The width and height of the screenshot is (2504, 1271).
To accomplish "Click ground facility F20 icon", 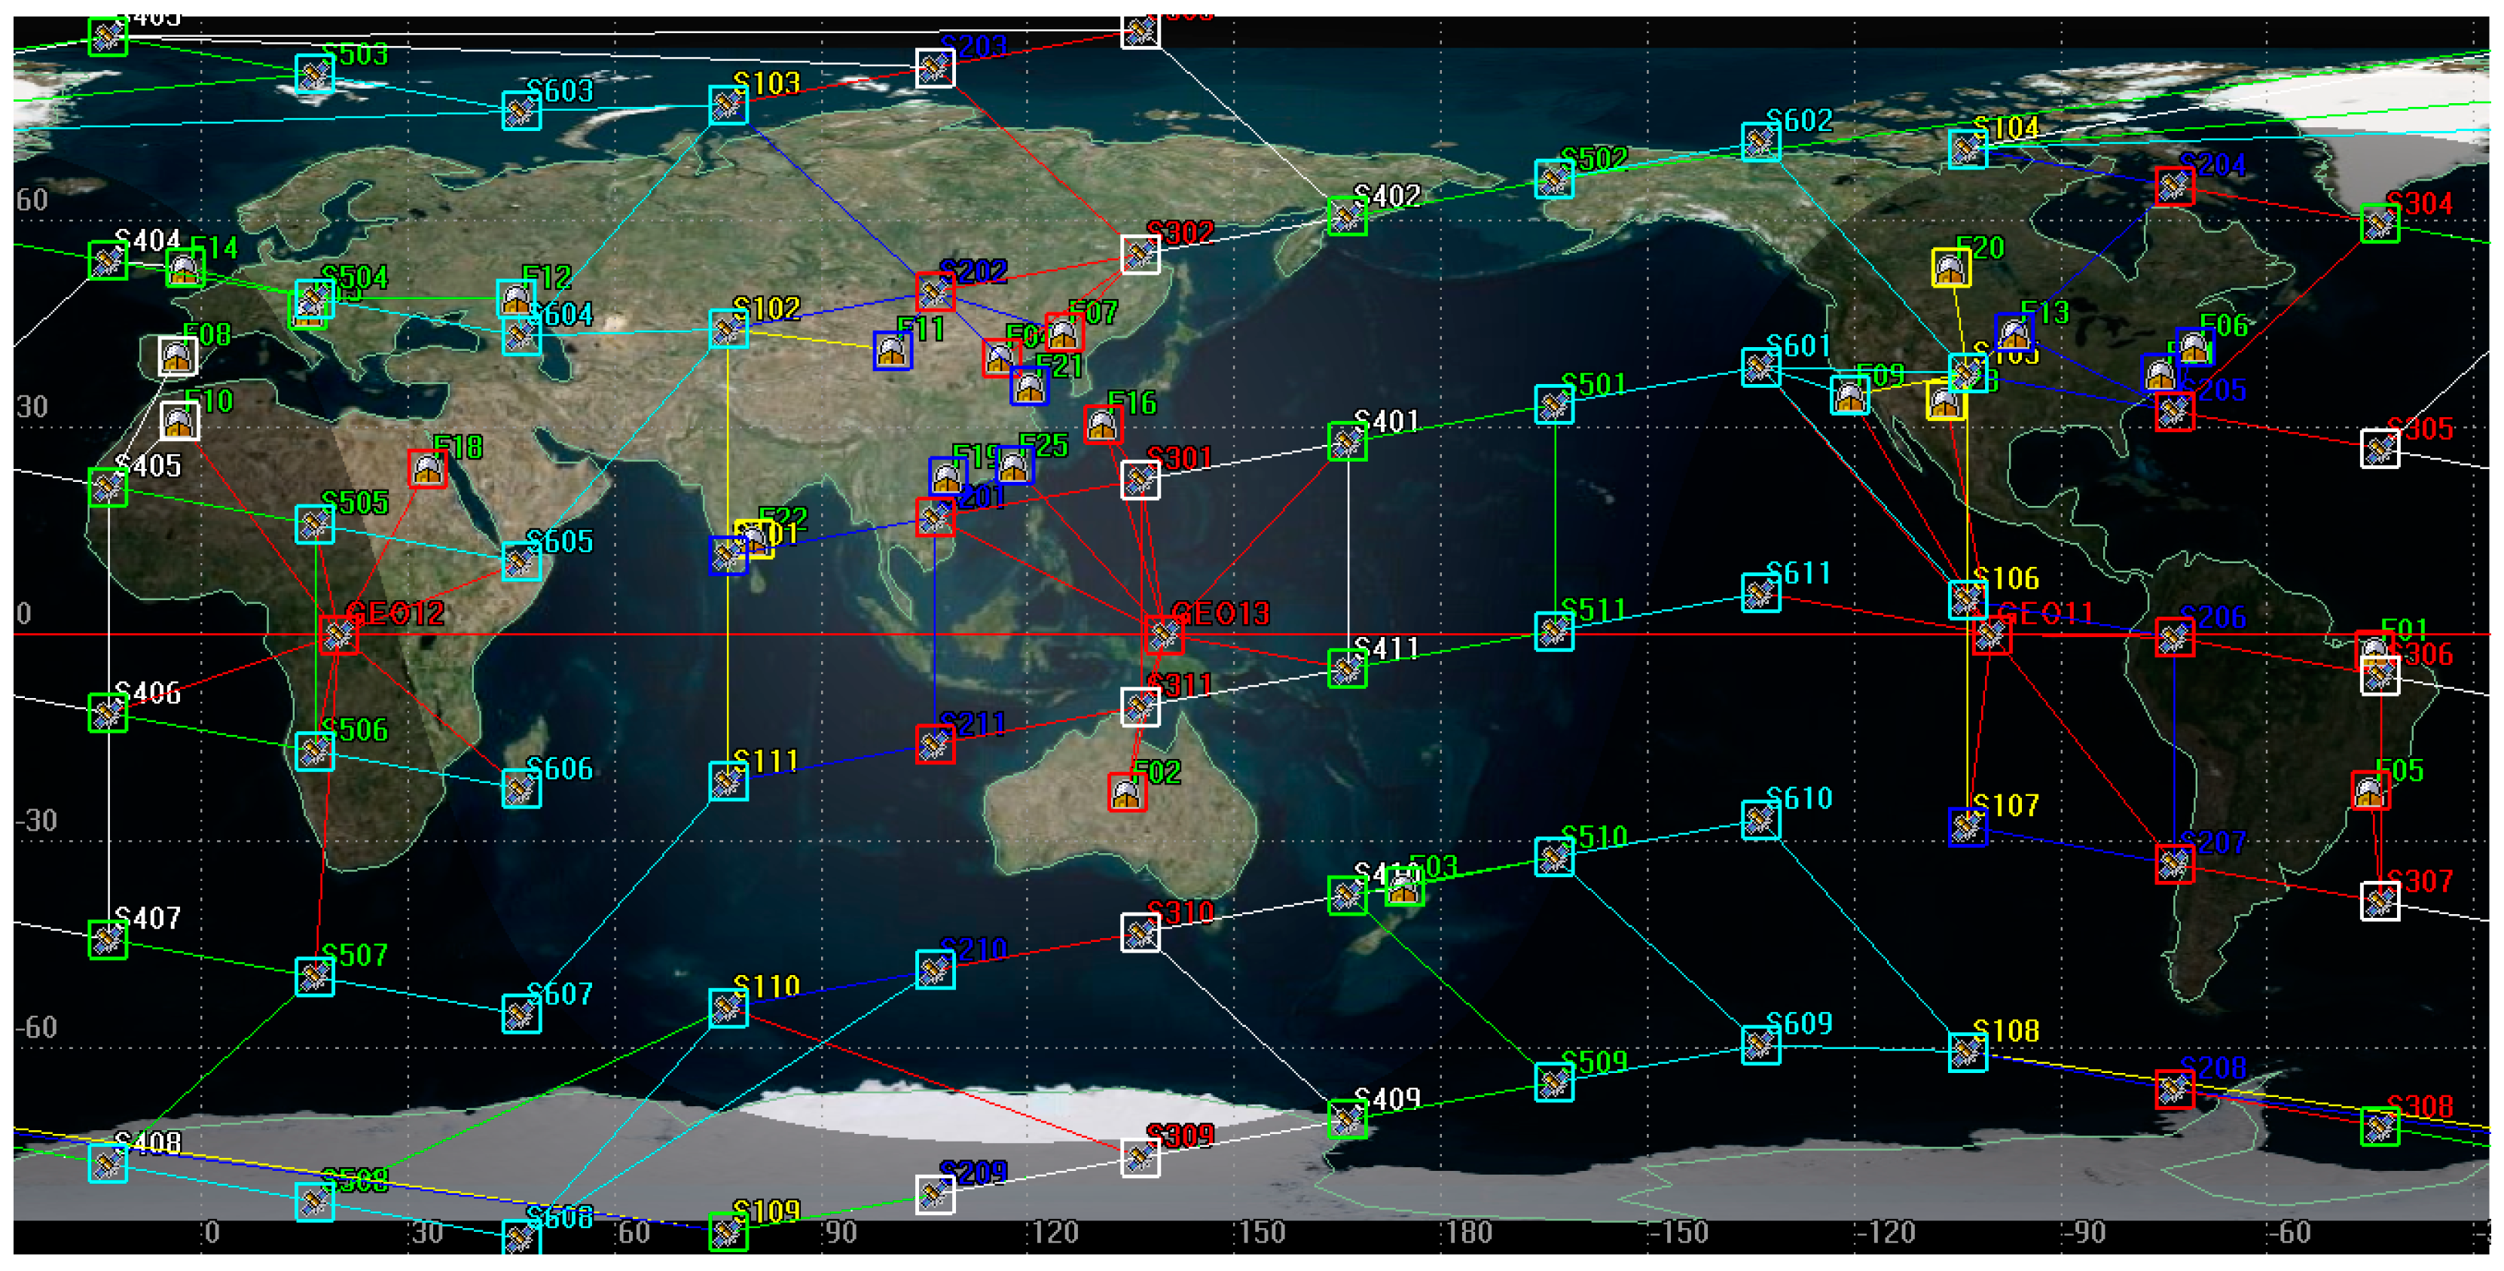I will (1951, 267).
